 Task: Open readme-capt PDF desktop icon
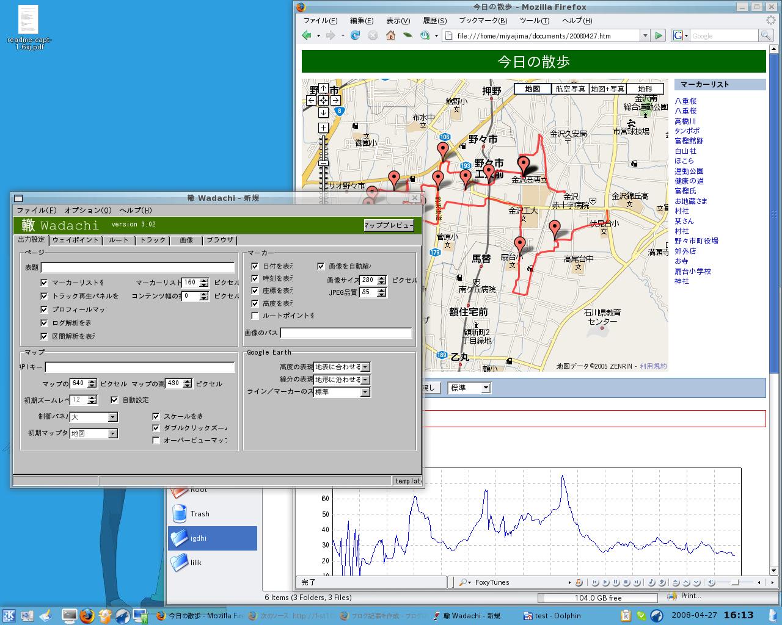pos(28,20)
